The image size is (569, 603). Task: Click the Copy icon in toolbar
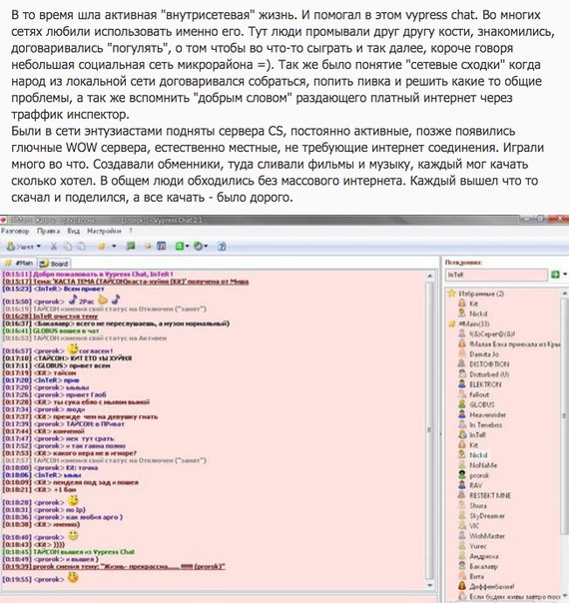tap(68, 247)
